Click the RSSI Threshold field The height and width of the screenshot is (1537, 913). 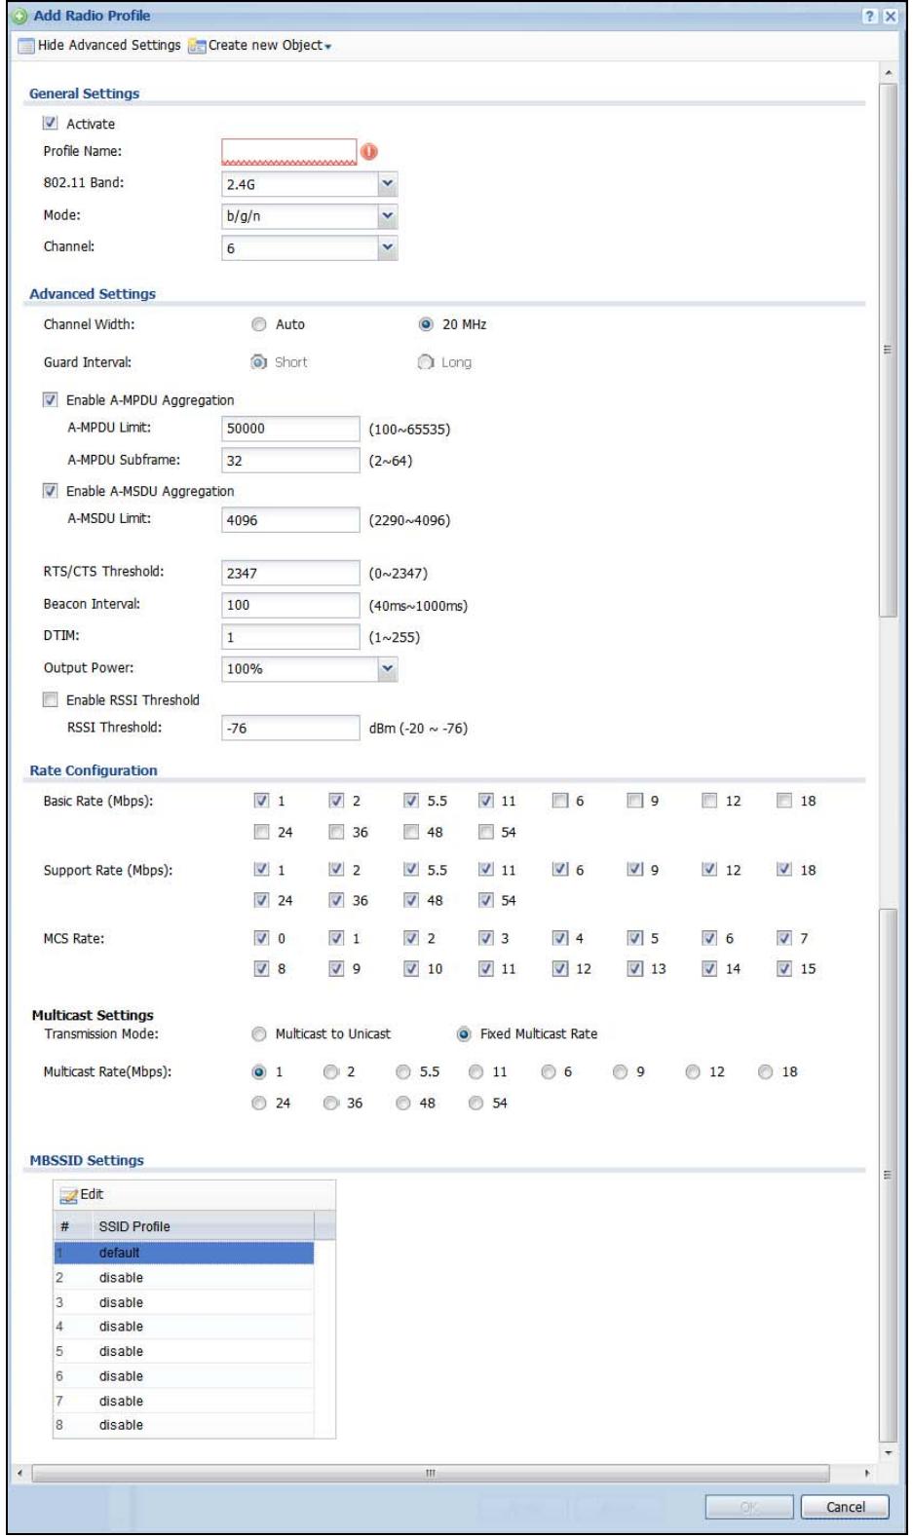[290, 729]
